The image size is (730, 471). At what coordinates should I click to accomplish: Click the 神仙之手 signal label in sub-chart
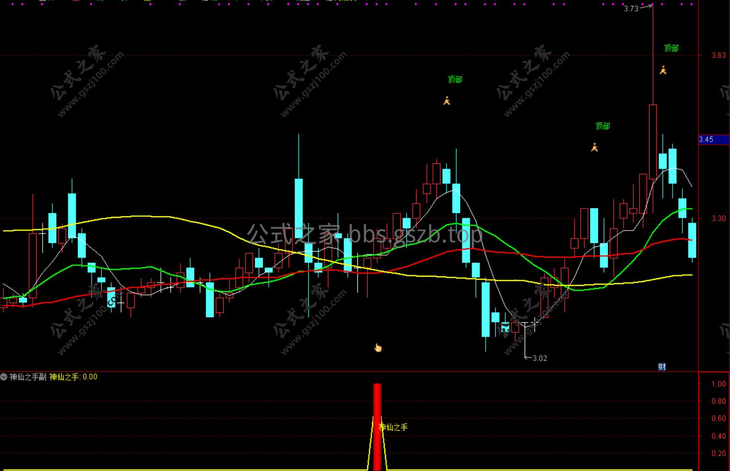click(393, 427)
